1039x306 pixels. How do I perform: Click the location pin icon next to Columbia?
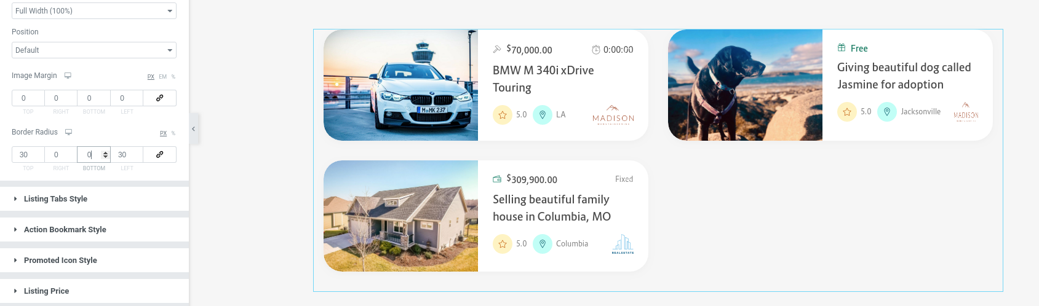tap(542, 244)
